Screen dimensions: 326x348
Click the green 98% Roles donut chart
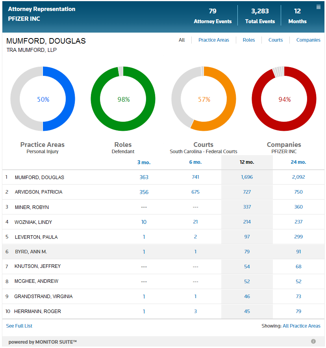click(x=123, y=99)
